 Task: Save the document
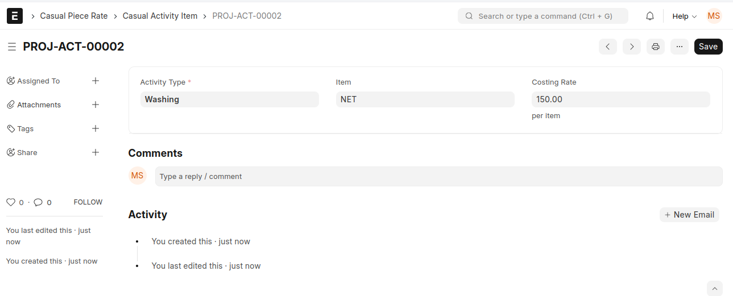click(708, 47)
